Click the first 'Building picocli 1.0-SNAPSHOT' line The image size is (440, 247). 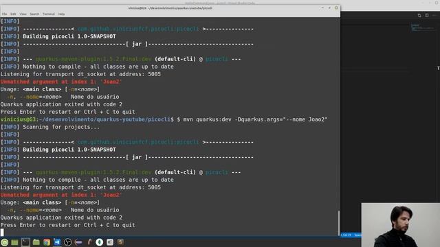click(x=69, y=36)
